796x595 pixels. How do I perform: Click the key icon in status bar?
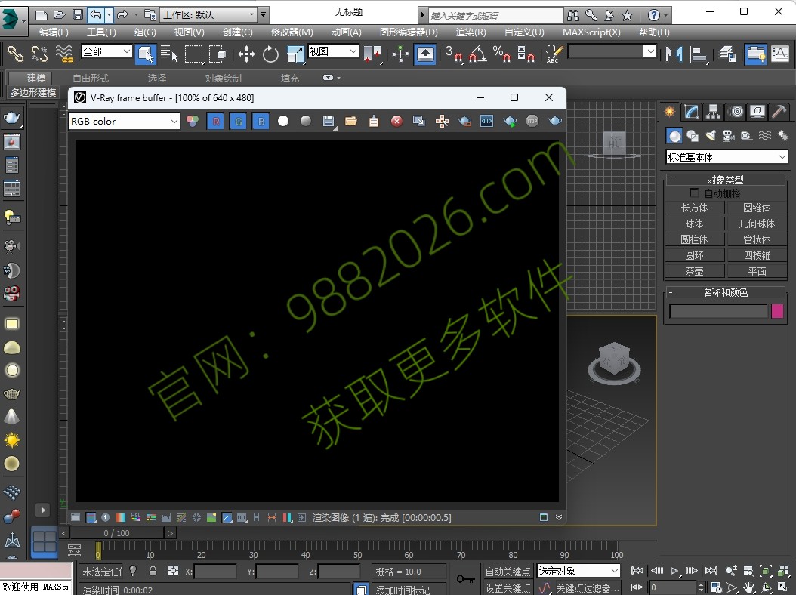[465, 578]
